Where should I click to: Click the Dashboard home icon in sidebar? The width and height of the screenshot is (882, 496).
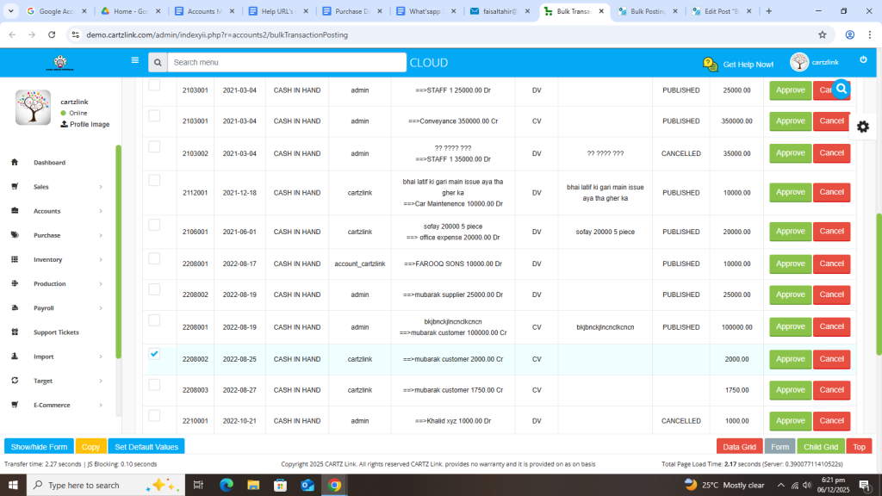click(x=15, y=163)
